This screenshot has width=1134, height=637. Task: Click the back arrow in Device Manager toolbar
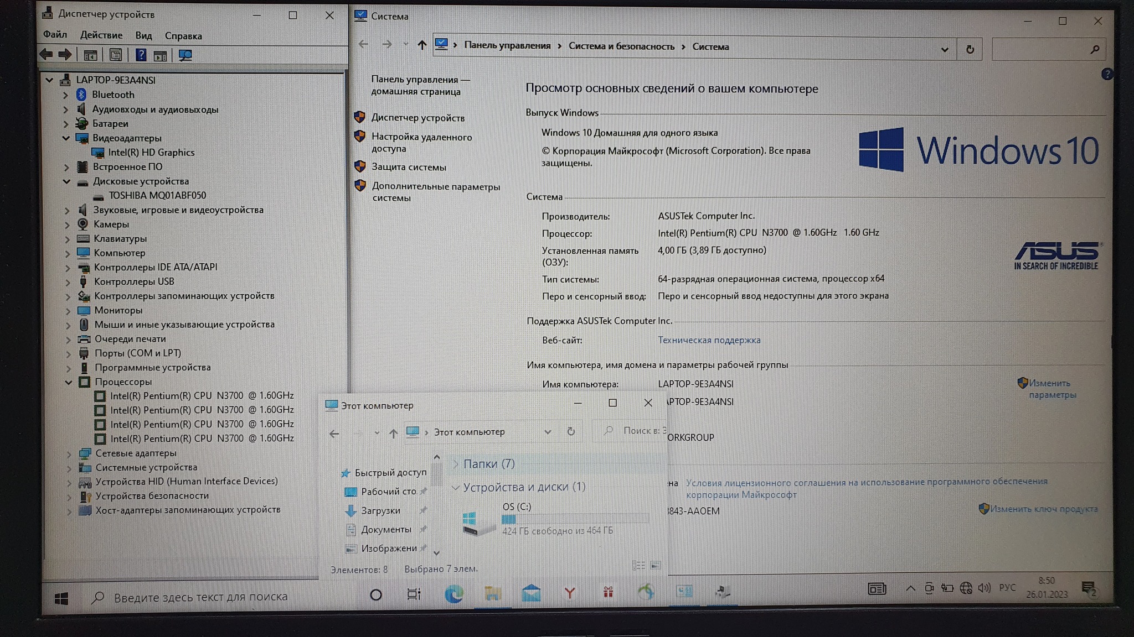47,54
